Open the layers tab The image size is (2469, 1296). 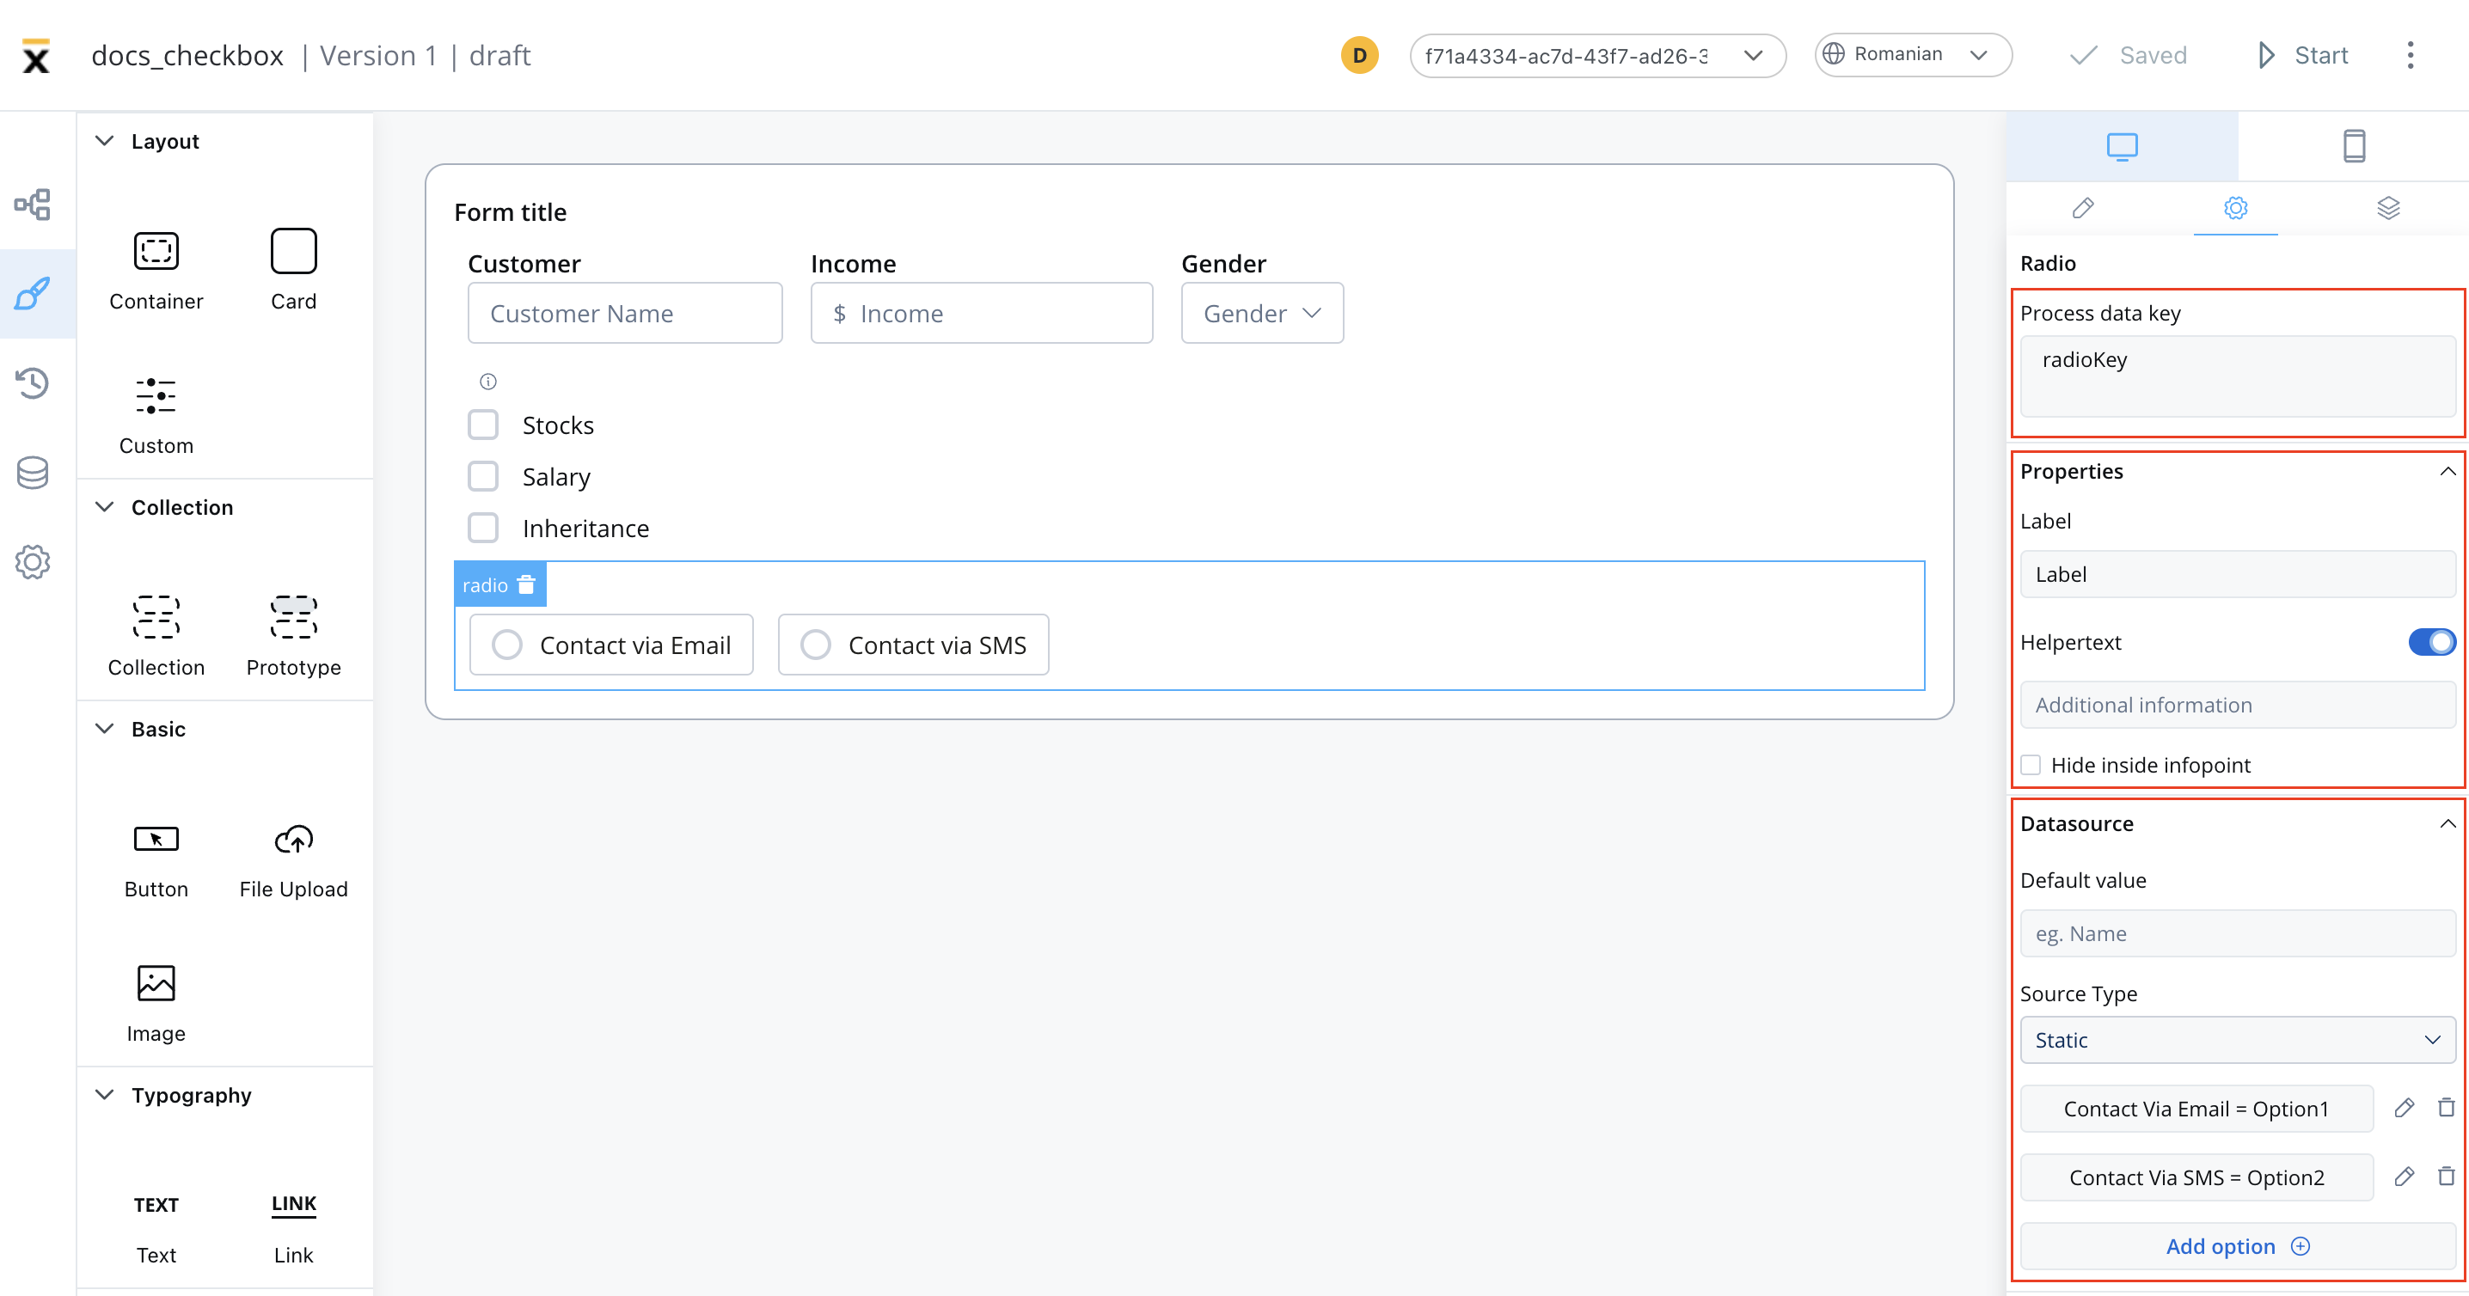click(2387, 208)
